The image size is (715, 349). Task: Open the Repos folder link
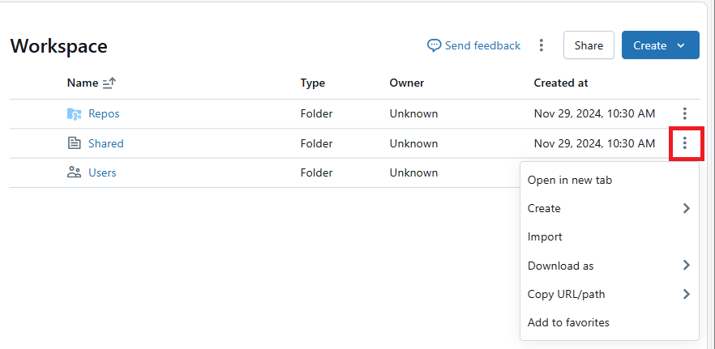coord(104,114)
